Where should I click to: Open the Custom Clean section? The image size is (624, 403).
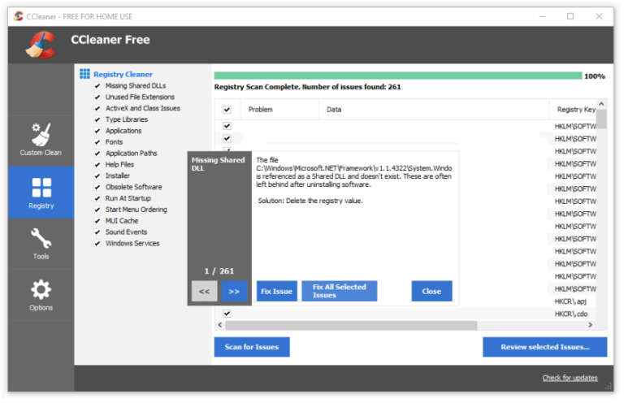[41, 139]
